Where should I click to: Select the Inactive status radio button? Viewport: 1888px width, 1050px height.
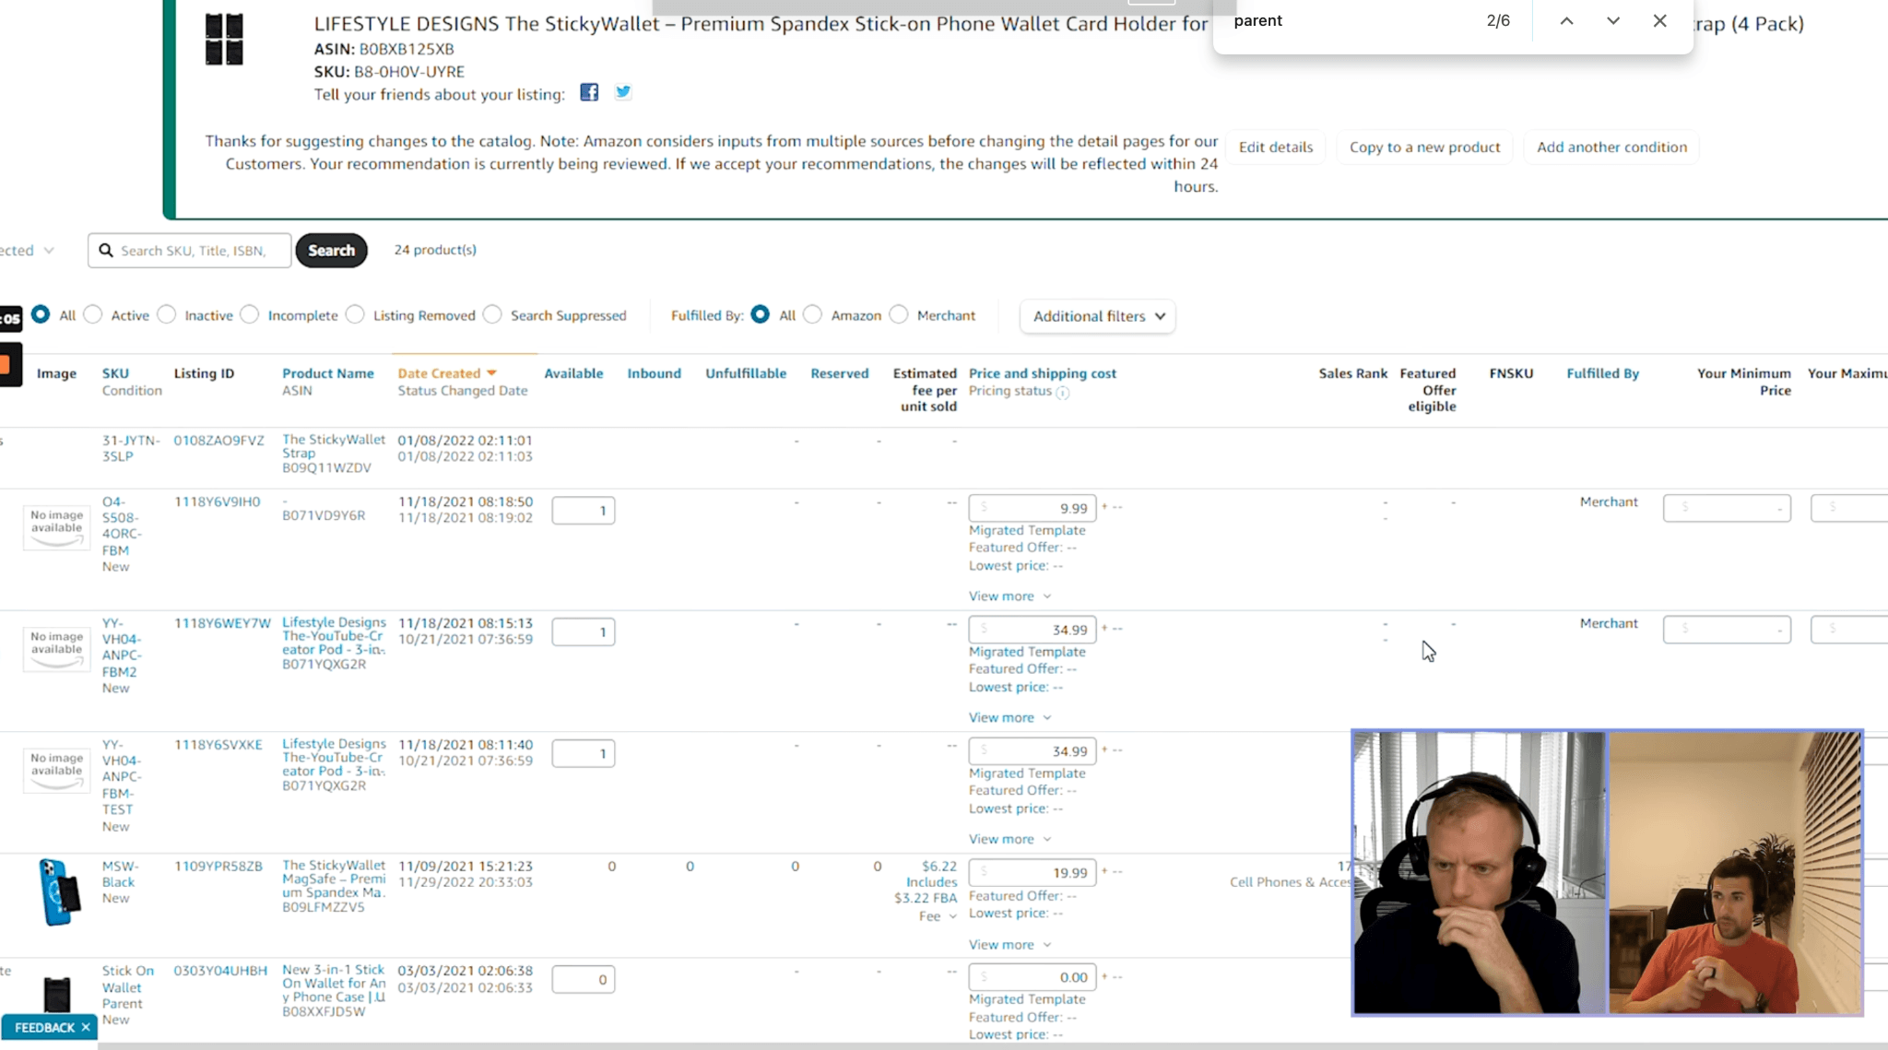pos(166,314)
